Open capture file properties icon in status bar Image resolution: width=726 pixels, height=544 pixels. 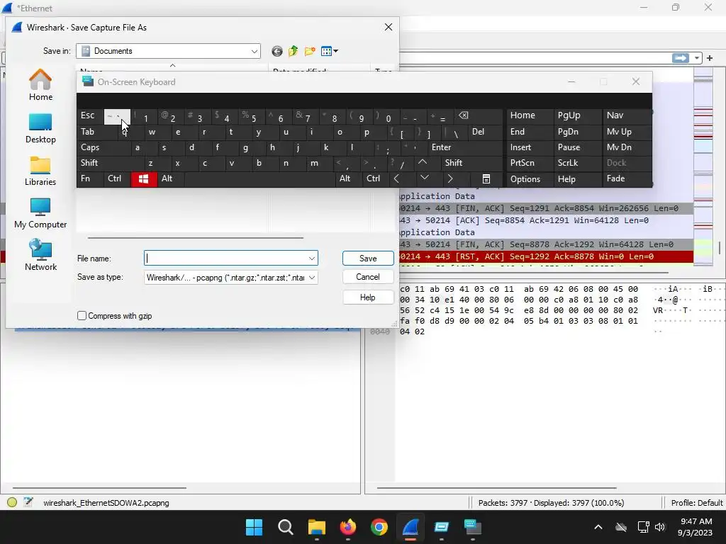tap(28, 502)
